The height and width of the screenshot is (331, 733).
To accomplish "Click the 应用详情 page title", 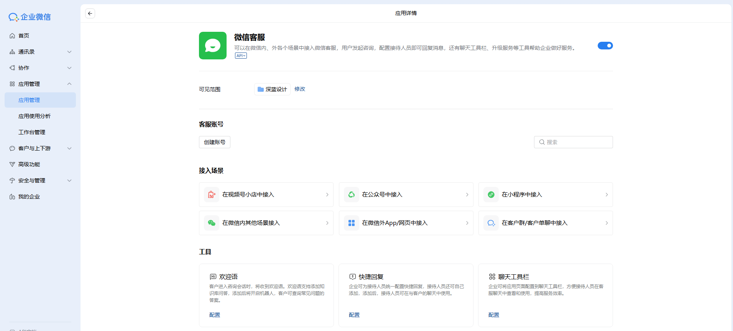I will click(406, 13).
